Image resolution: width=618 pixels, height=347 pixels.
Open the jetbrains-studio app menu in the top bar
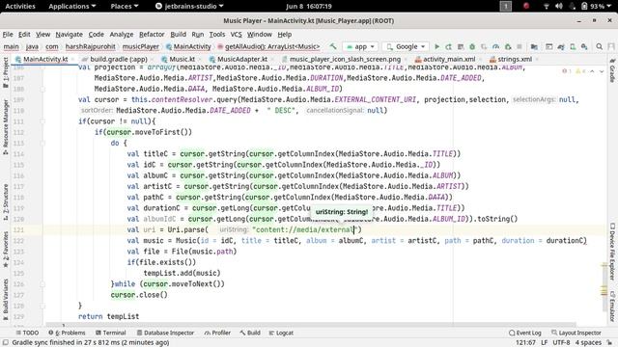coord(189,7)
